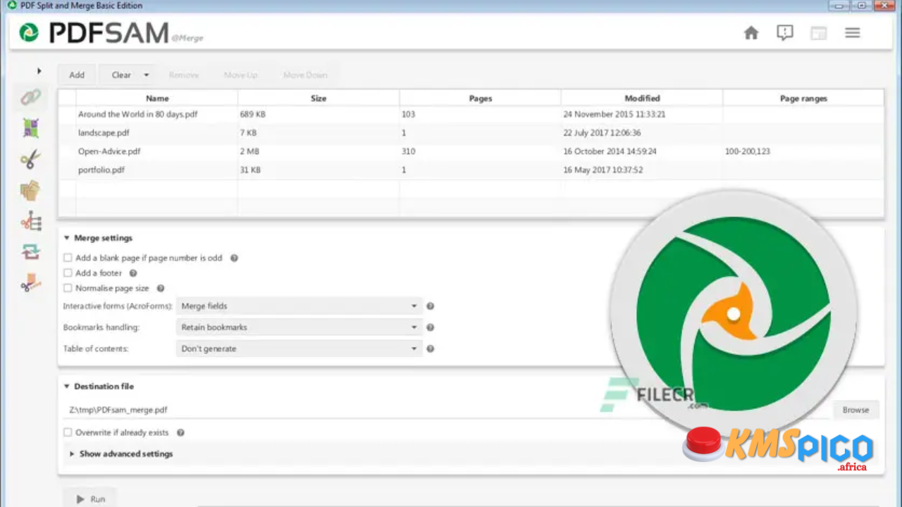Viewport: 902px width, 507px height.
Task: Open the Split scissors module icon
Action: (x=30, y=159)
